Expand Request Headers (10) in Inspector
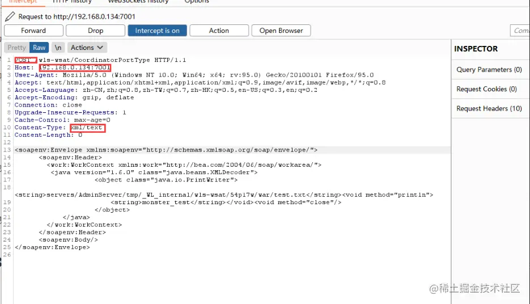The width and height of the screenshot is (530, 304). click(x=489, y=108)
